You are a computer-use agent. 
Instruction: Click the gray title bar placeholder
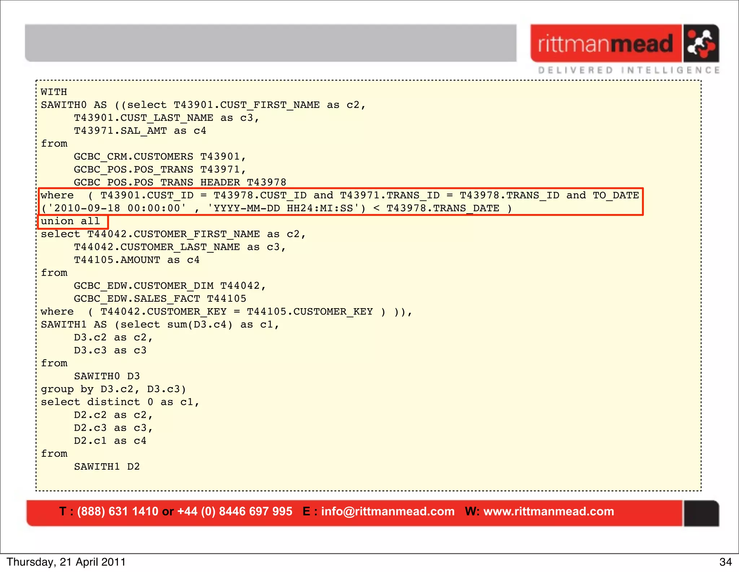pyautogui.click(x=271, y=43)
